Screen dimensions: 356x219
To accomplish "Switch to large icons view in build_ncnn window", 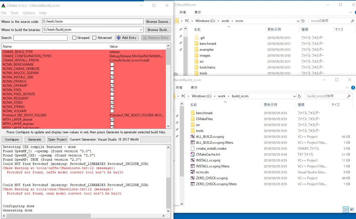I will click(352, 209).
